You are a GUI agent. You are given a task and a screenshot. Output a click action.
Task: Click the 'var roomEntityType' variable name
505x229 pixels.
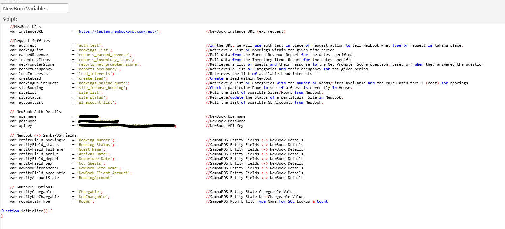(x=30, y=201)
